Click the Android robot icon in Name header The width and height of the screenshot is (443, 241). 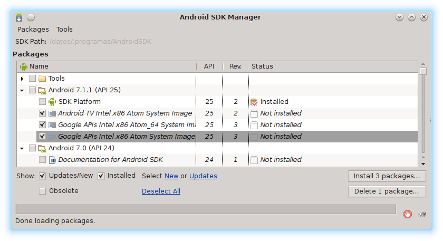[23, 66]
